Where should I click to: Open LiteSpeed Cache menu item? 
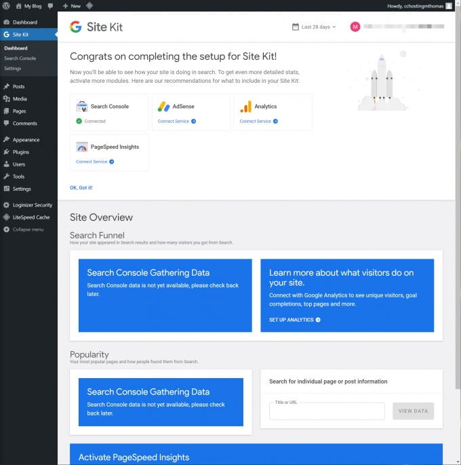point(31,217)
